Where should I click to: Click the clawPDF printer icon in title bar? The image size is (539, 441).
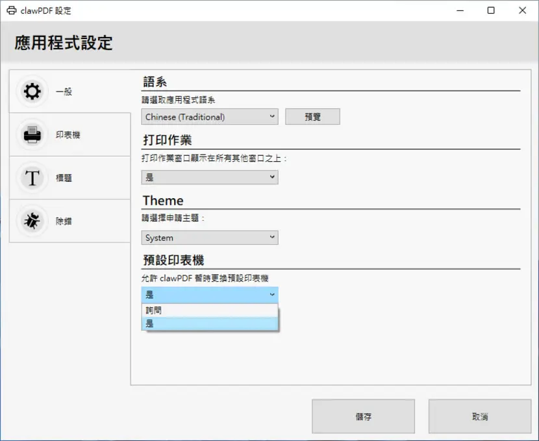pyautogui.click(x=11, y=10)
